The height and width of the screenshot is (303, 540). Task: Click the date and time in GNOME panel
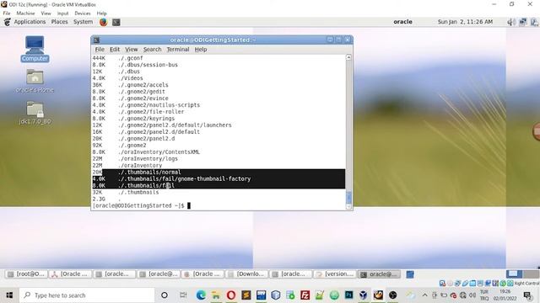[465, 22]
